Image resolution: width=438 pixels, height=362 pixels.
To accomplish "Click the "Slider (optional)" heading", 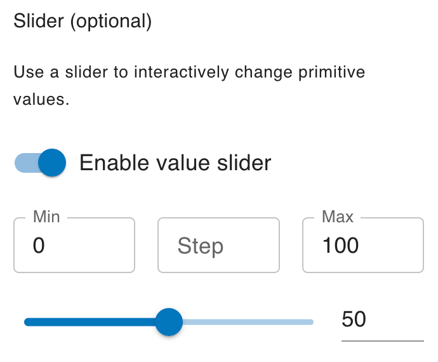I will point(83,21).
